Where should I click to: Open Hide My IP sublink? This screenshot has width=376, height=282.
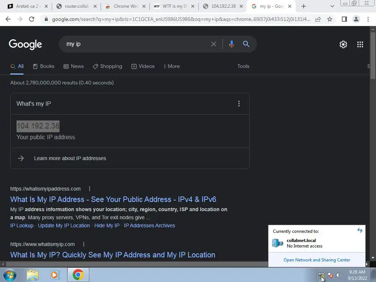tap(107, 225)
